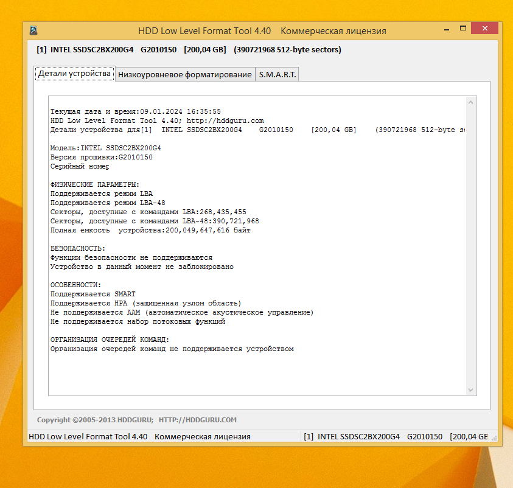513x488 pixels.
Task: Maximize the HDD Low Level Format Tool window
Action: point(462,29)
